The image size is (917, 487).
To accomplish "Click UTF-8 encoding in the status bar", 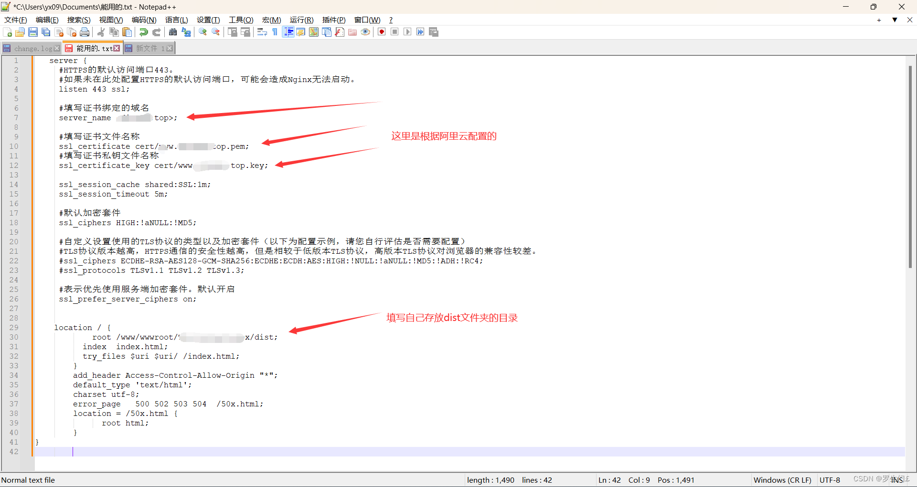I will (830, 480).
